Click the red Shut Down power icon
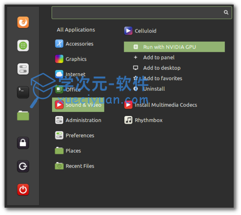This screenshot has width=241, height=215. tap(23, 190)
